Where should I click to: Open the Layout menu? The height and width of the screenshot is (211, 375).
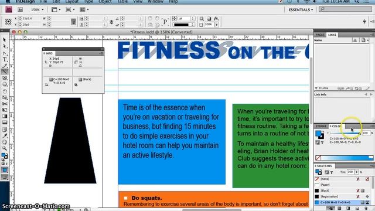[72, 2]
